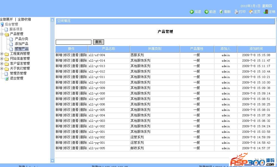Expand the 工程案例管理 tree folder
The width and height of the screenshot is (277, 167).
(x=2, y=54)
